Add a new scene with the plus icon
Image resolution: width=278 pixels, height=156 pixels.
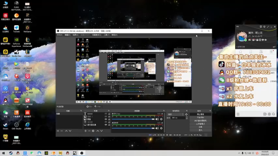tap(58, 131)
